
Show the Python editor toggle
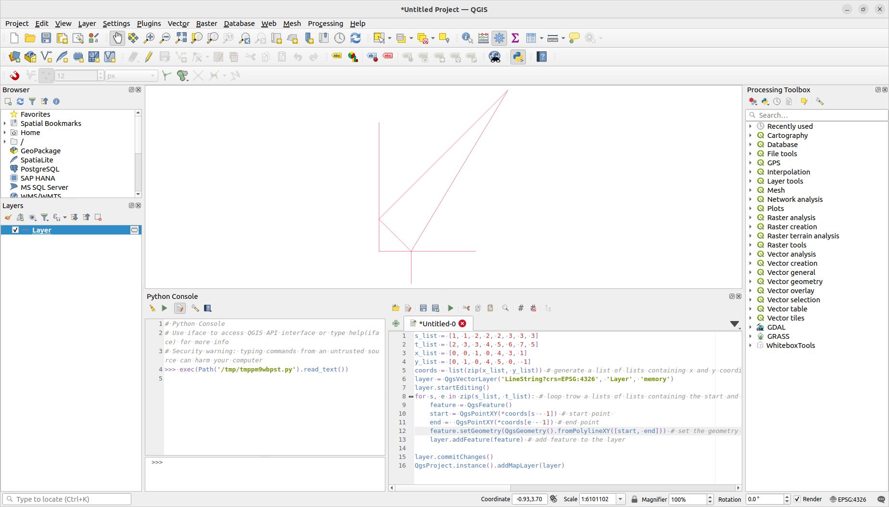180,308
